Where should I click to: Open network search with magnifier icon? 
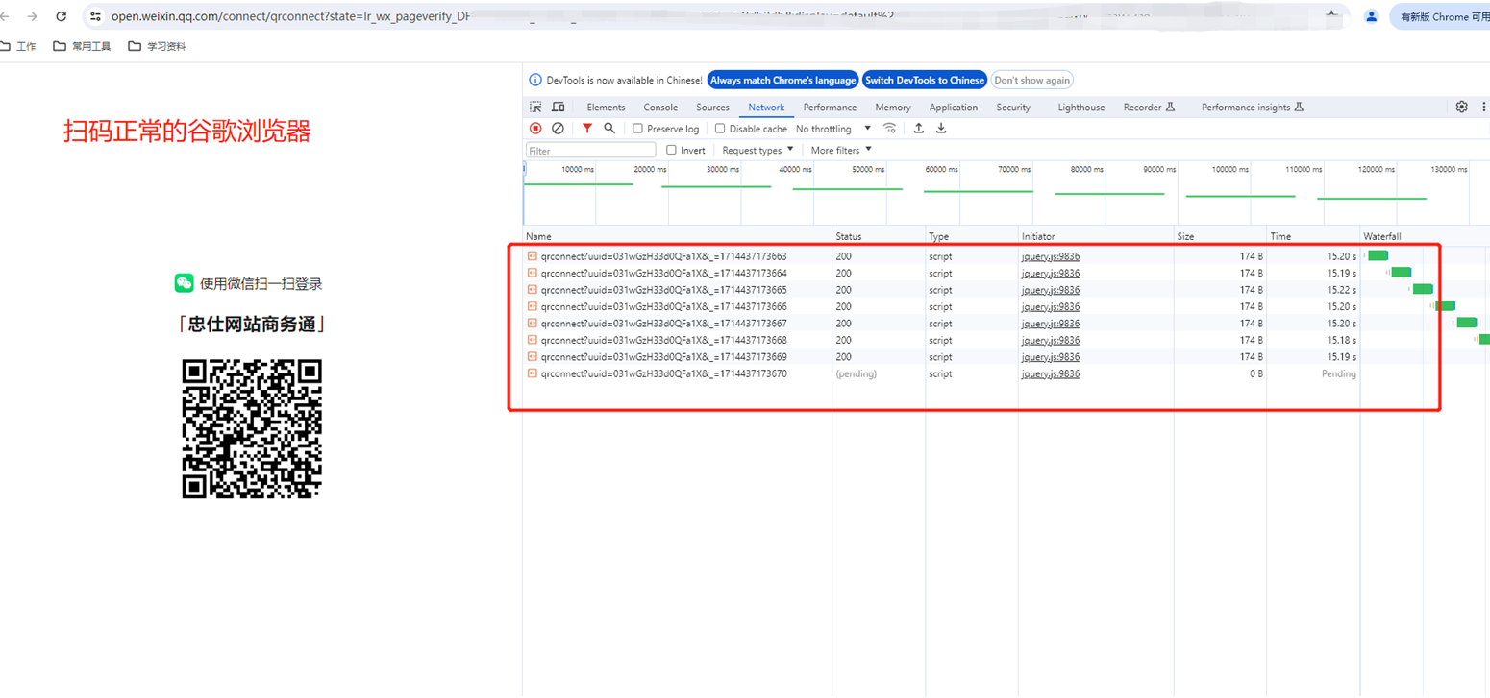pos(609,129)
